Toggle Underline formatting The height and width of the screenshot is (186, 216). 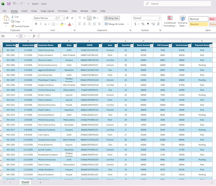point(45,24)
